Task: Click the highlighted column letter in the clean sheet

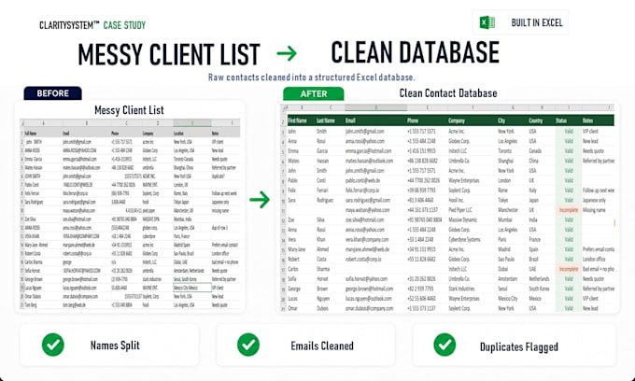Action: [x=375, y=107]
